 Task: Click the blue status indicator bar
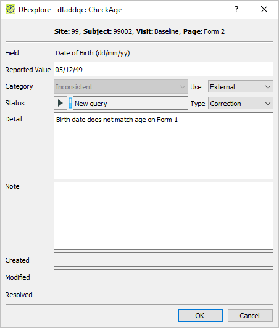(x=70, y=103)
